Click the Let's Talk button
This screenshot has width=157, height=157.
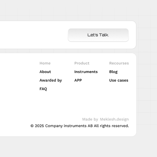98,35
